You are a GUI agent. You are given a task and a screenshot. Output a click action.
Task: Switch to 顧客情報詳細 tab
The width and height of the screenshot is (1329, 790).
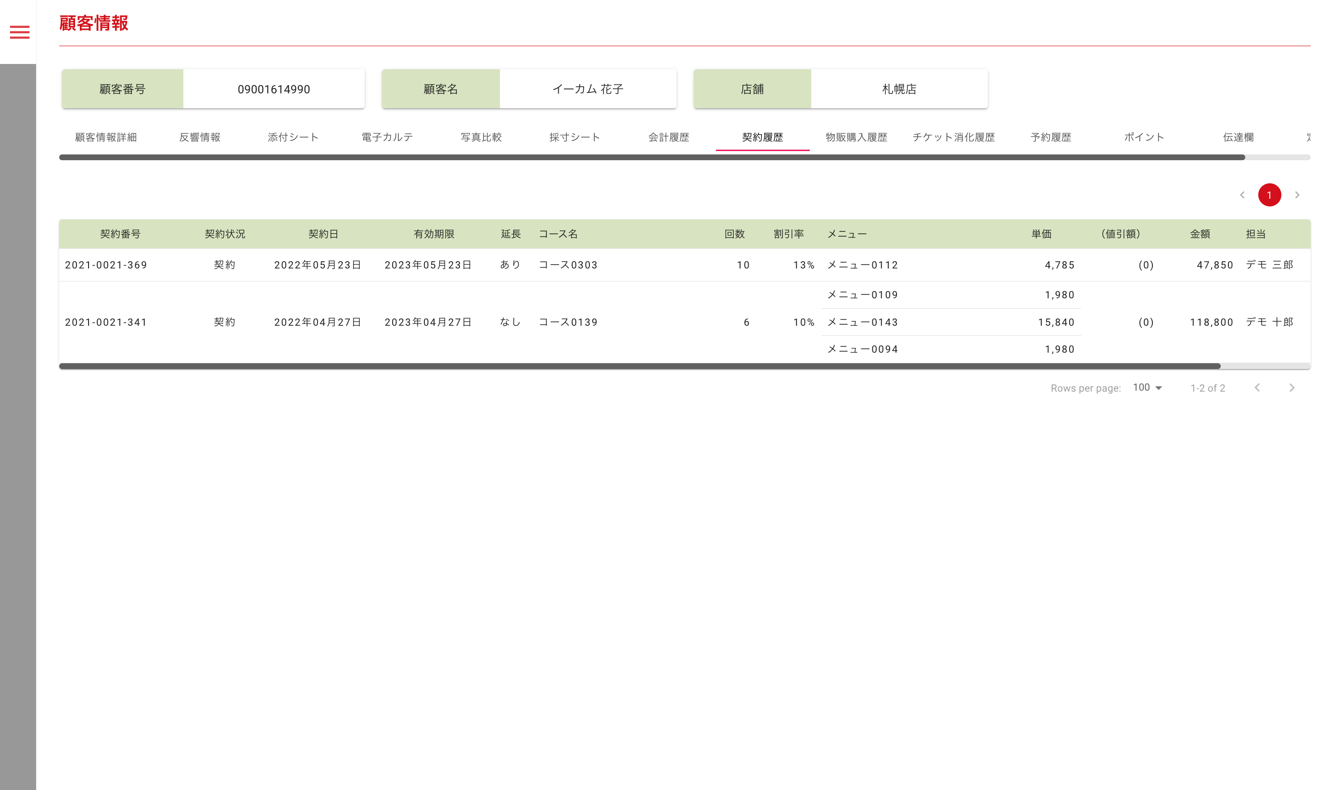tap(106, 137)
